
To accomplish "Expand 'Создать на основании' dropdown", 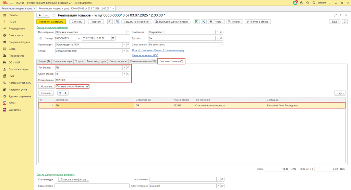I will pyautogui.click(x=138, y=22).
